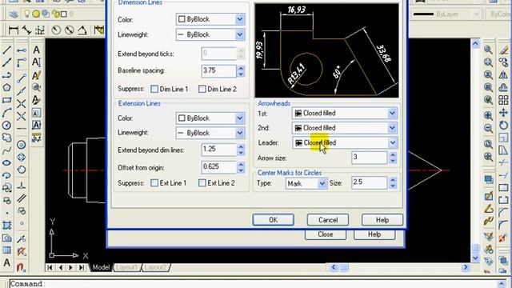The height and width of the screenshot is (288, 512).
Task: Click the Zoom Out magnifier icon
Action: [x=488, y=128]
